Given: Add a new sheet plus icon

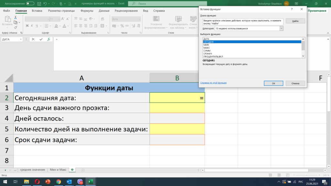Looking at the screenshot, I should pos(83,170).
